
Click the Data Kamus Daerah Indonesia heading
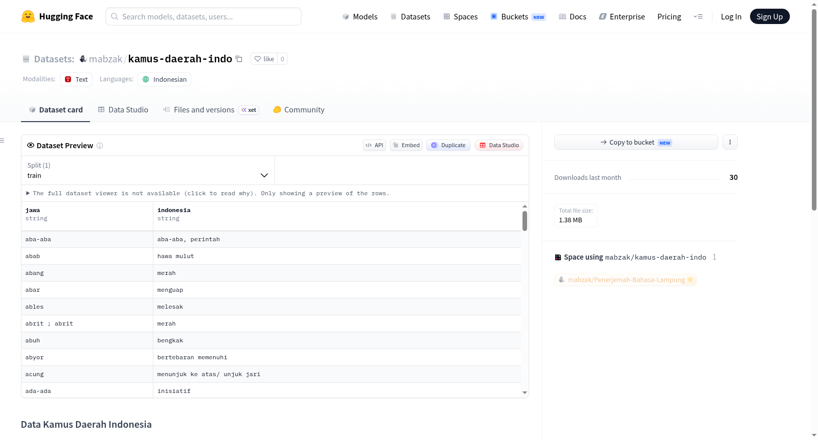(x=86, y=424)
